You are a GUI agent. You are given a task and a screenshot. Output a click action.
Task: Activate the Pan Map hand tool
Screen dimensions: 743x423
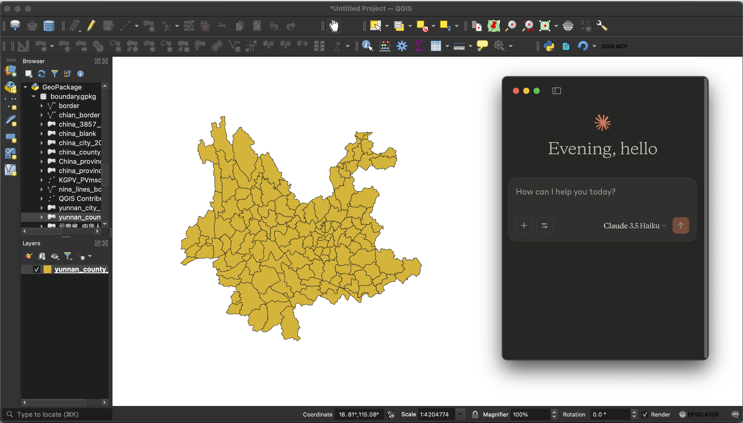pyautogui.click(x=334, y=26)
